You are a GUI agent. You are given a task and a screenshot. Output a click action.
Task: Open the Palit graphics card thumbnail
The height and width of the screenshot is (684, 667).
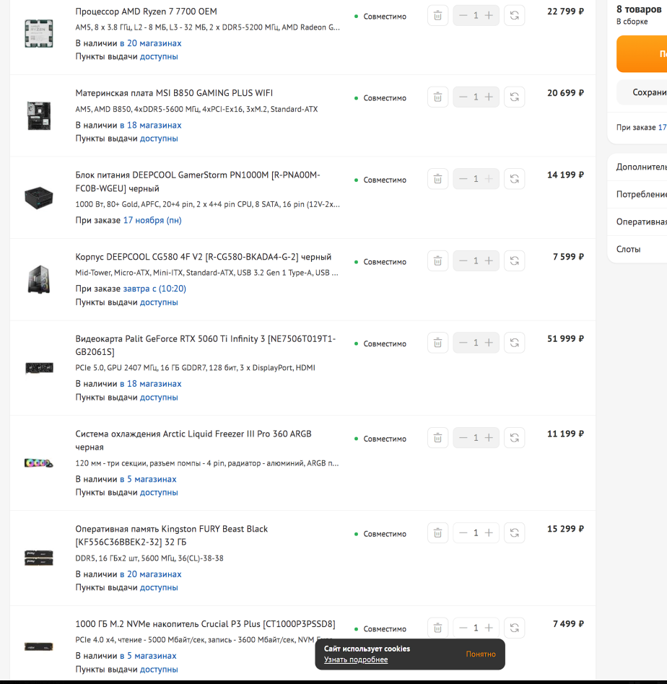point(39,368)
